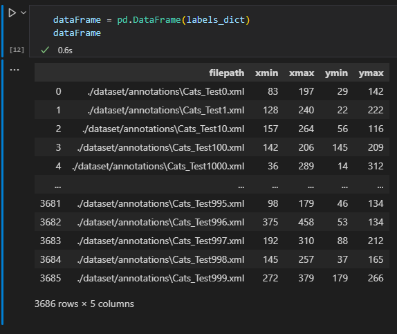
Task: Click the labels_dict argument in the code
Action: click(x=216, y=20)
